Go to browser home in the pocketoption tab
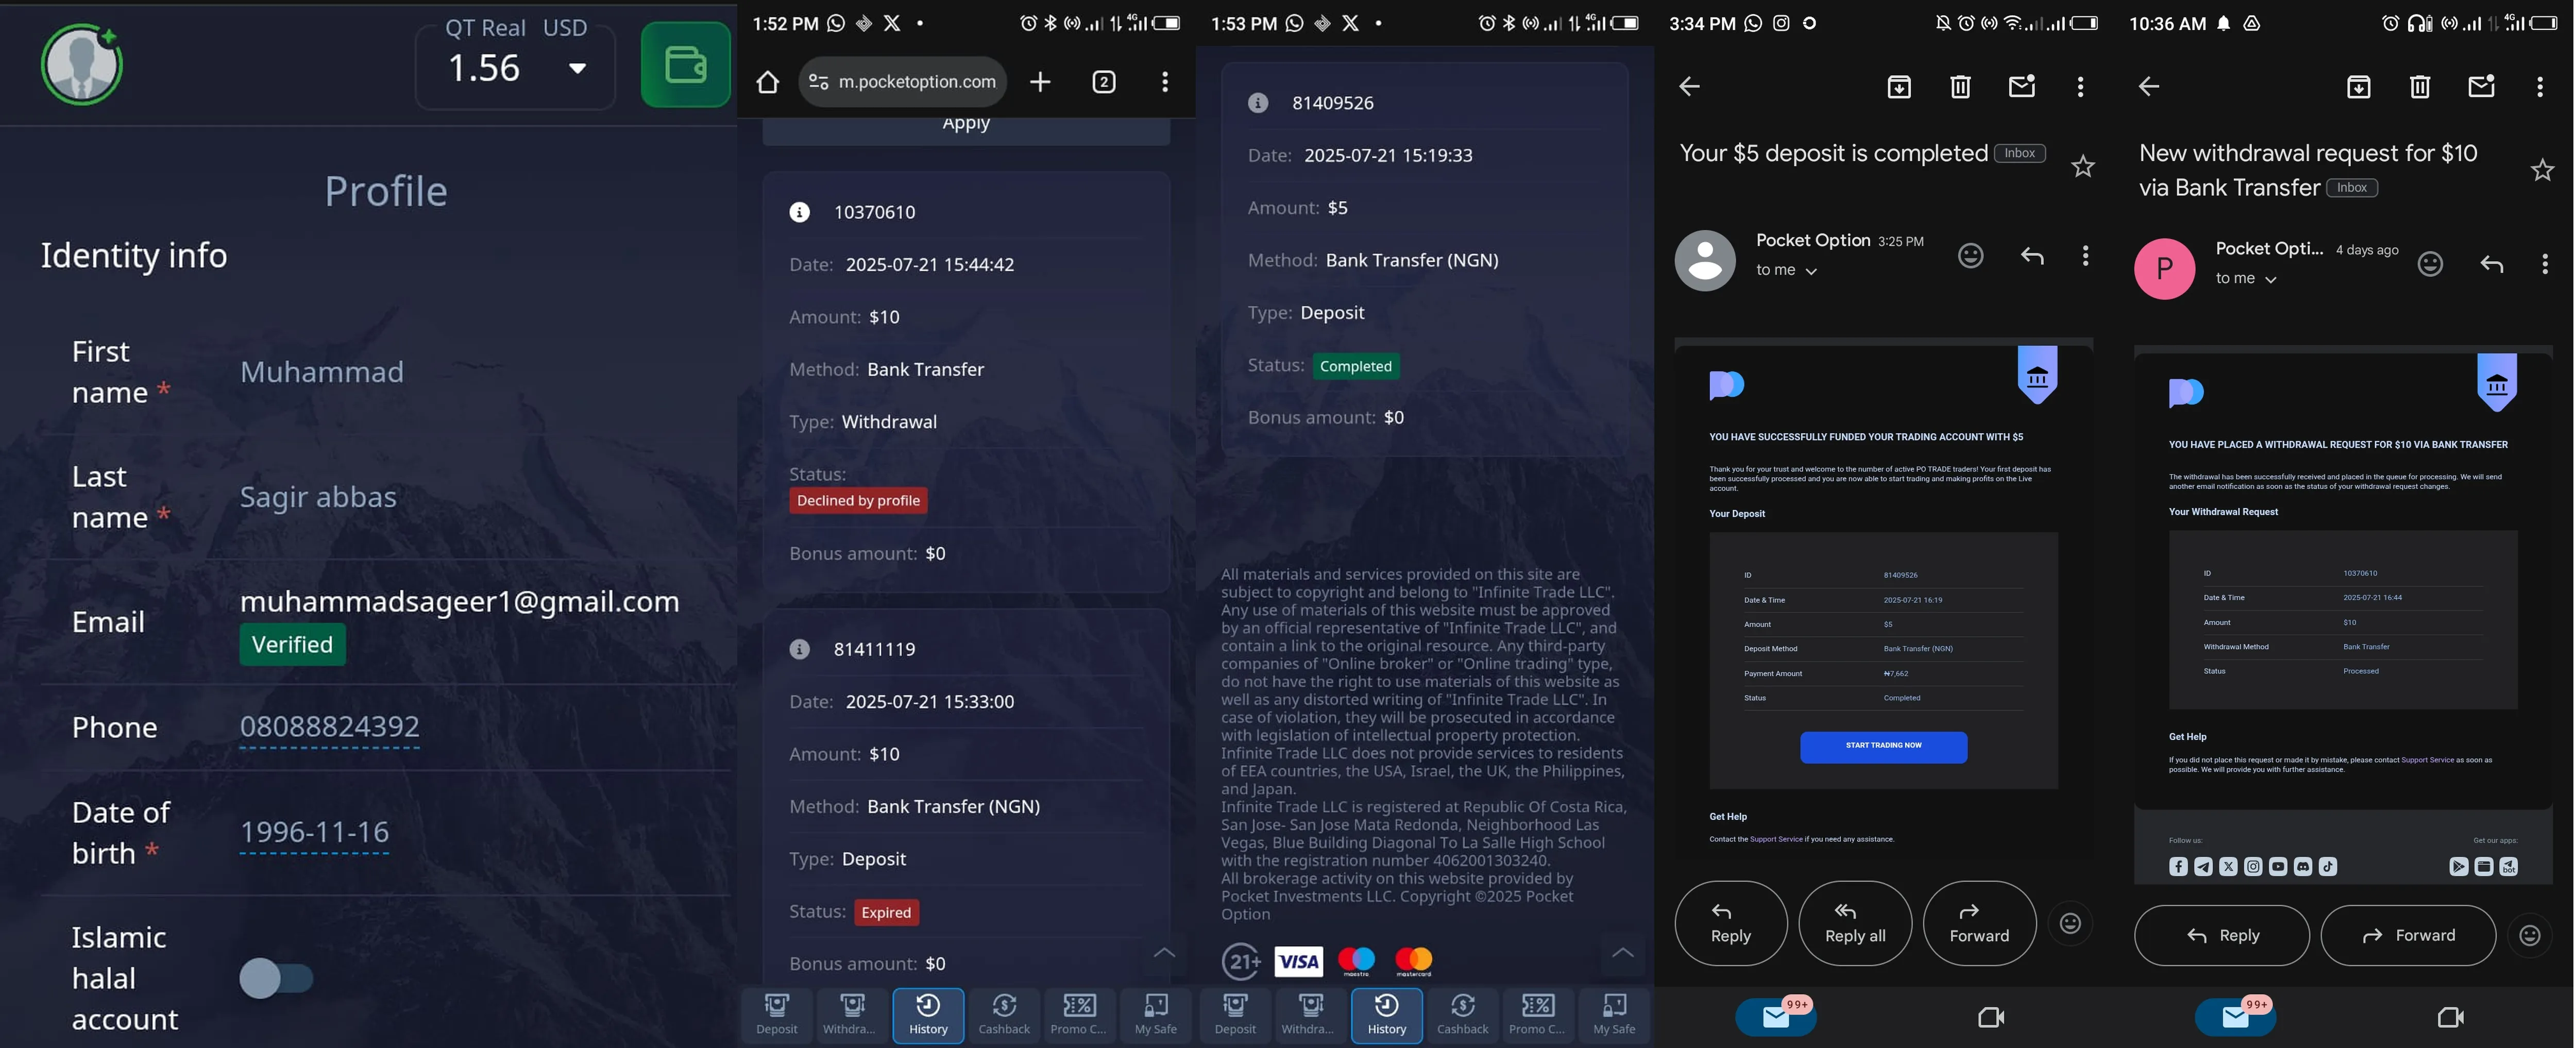 pyautogui.click(x=767, y=82)
